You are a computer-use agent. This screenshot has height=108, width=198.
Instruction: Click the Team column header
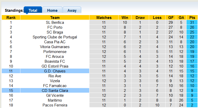click(x=55, y=18)
